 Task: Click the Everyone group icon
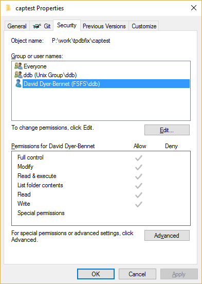click(19, 66)
